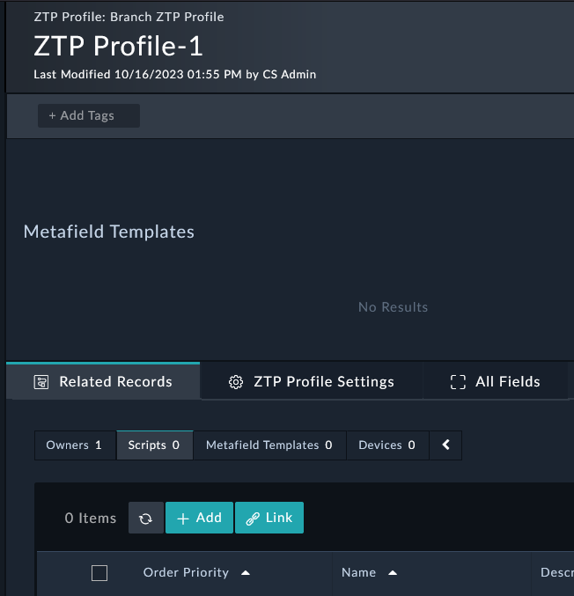The image size is (574, 596).
Task: Click the Name column header text
Action: [358, 572]
